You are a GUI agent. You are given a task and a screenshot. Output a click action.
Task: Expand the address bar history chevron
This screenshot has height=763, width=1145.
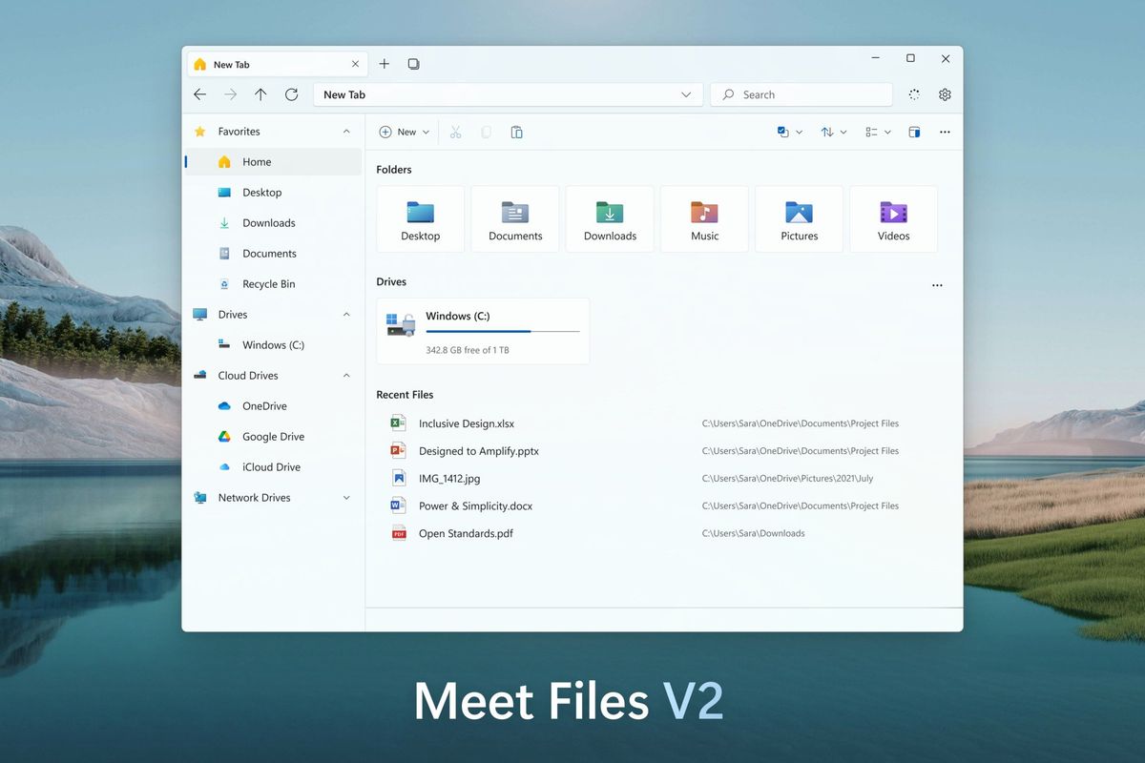pyautogui.click(x=686, y=94)
